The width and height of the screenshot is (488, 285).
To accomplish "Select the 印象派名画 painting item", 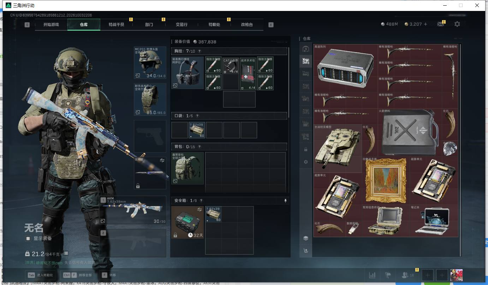I will (x=386, y=181).
